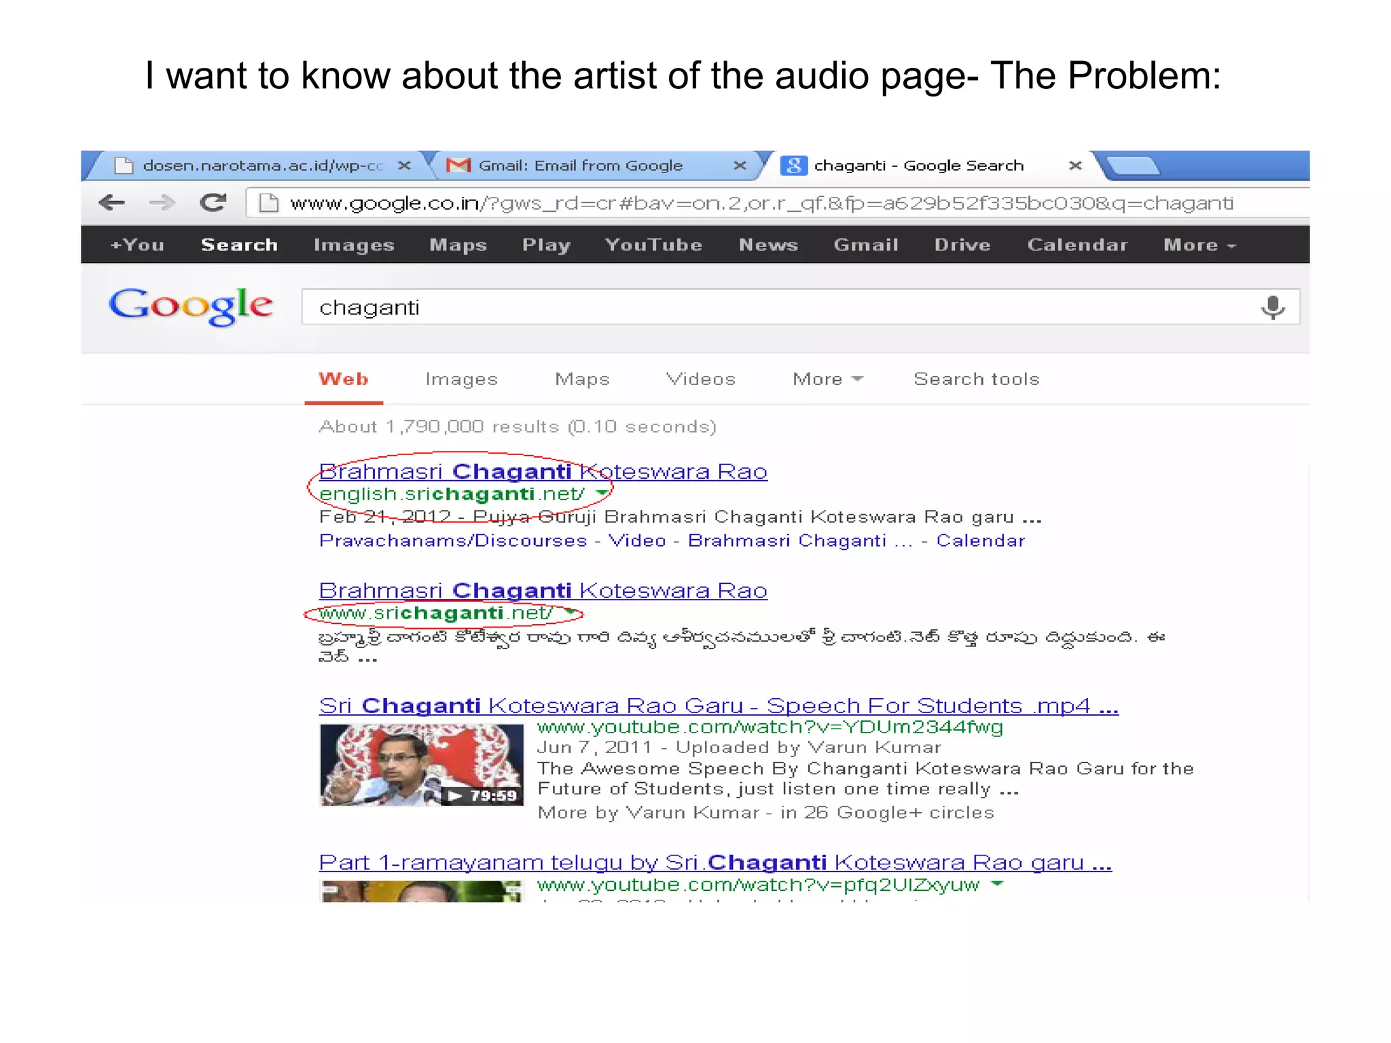Open first Brahmasri Chaganti Koteswara Rao result

point(543,471)
